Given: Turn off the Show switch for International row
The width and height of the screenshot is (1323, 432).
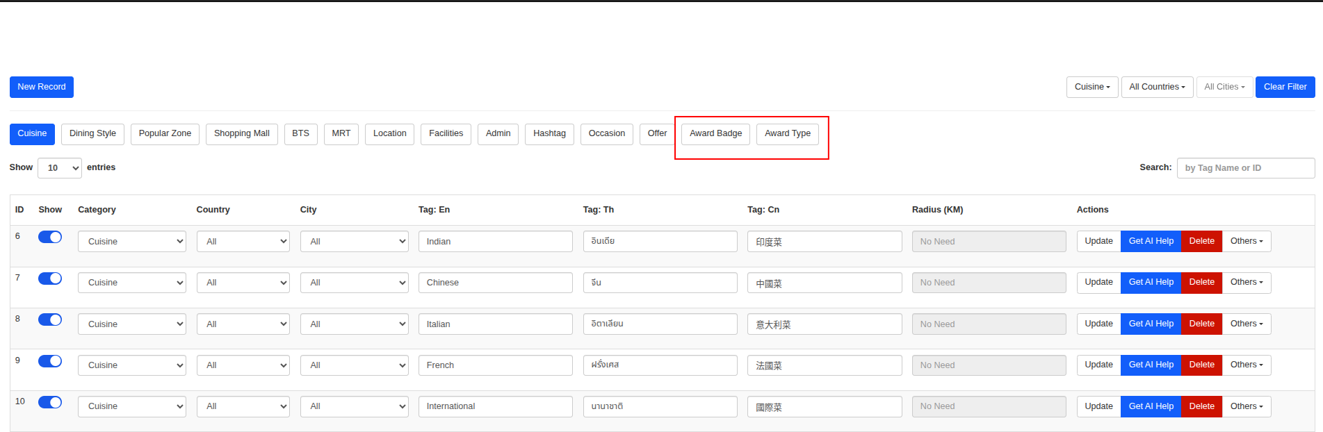Looking at the screenshot, I should (50, 402).
